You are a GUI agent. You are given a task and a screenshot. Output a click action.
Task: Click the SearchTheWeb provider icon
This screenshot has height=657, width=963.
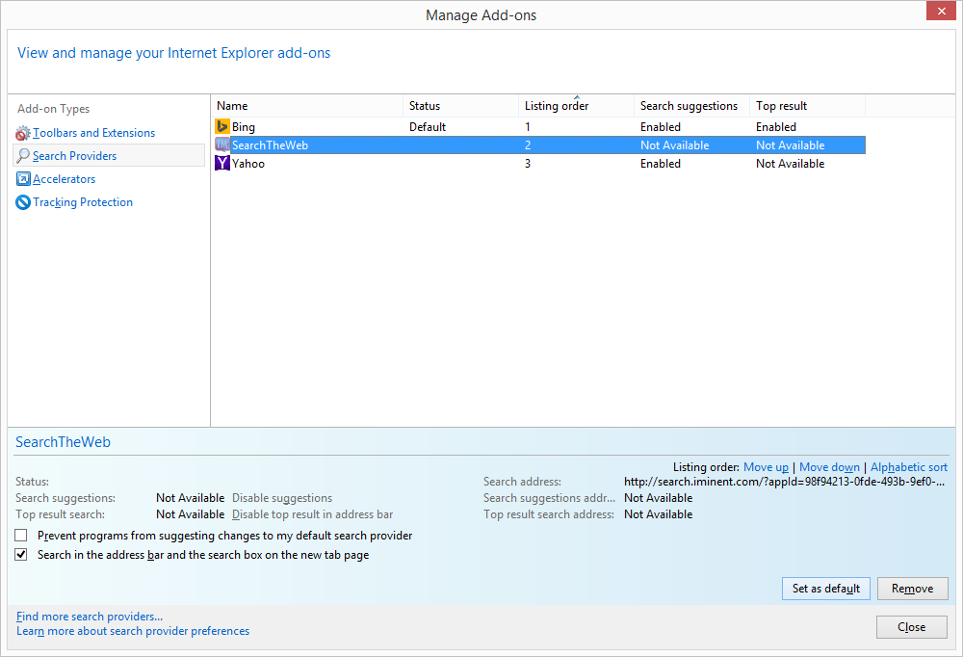click(222, 145)
